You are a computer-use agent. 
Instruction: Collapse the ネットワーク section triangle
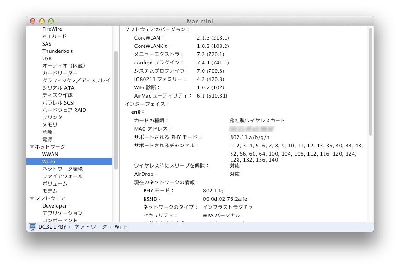tap(32, 147)
